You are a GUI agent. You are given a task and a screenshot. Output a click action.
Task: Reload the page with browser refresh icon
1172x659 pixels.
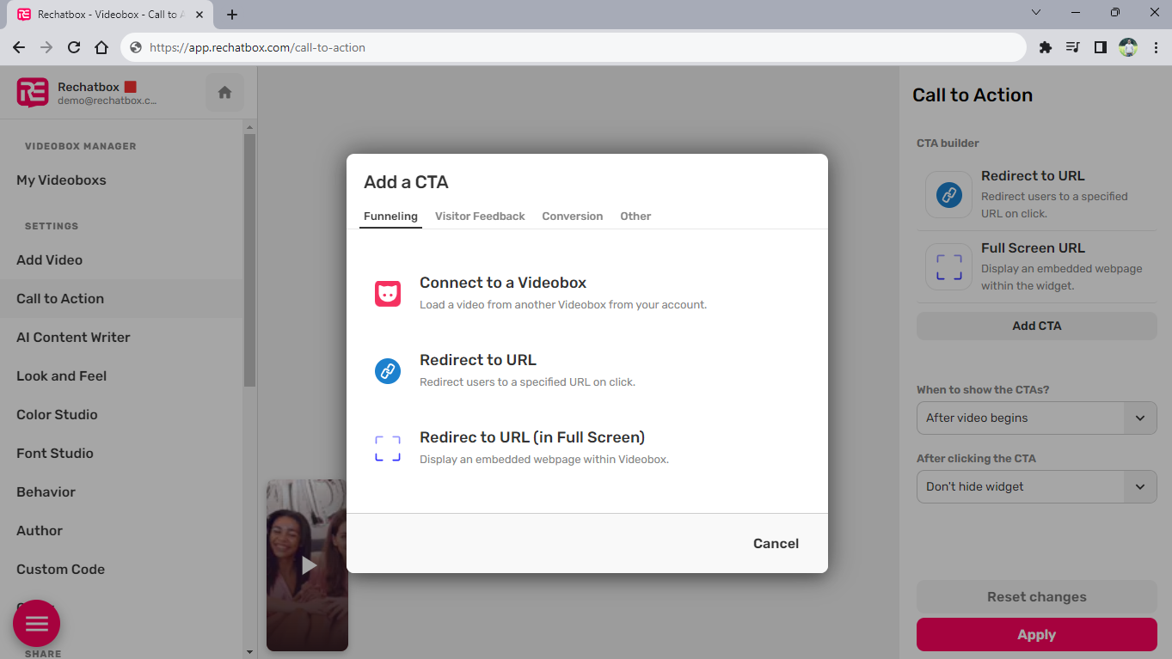coord(74,47)
